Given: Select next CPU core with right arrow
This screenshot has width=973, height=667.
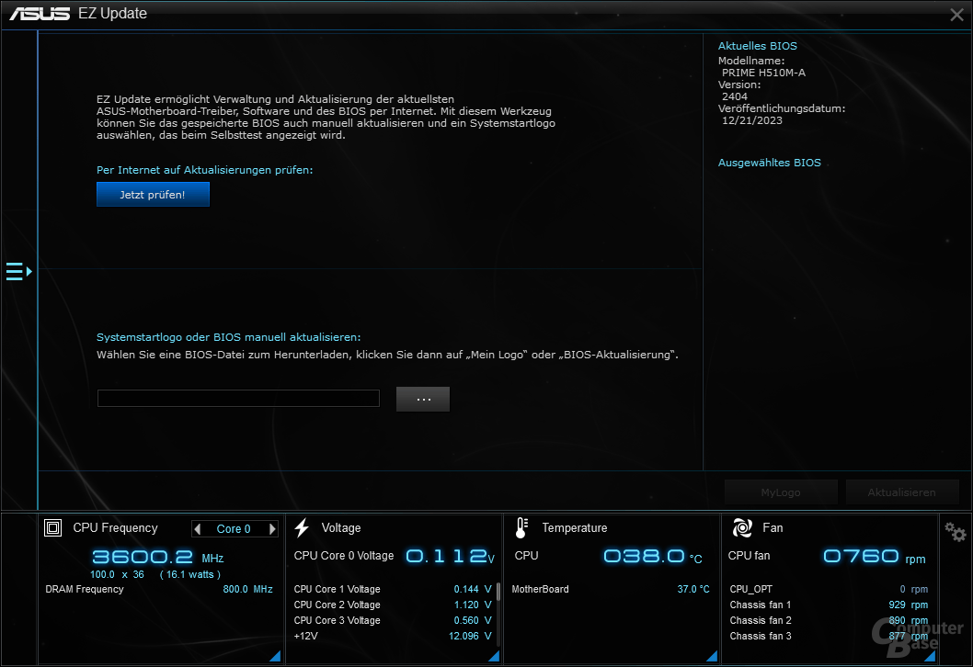Looking at the screenshot, I should point(272,529).
